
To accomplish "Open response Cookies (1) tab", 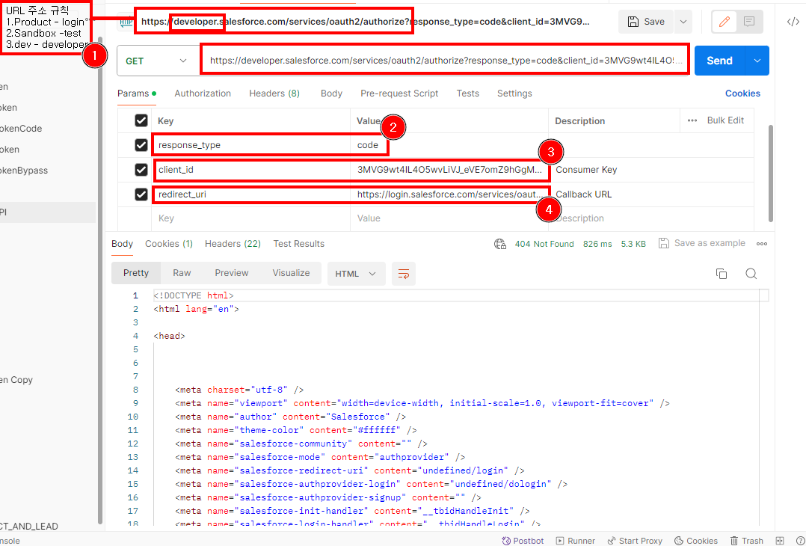I will (x=169, y=244).
